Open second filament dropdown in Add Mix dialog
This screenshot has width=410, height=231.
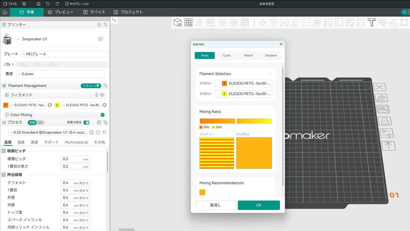(243, 94)
